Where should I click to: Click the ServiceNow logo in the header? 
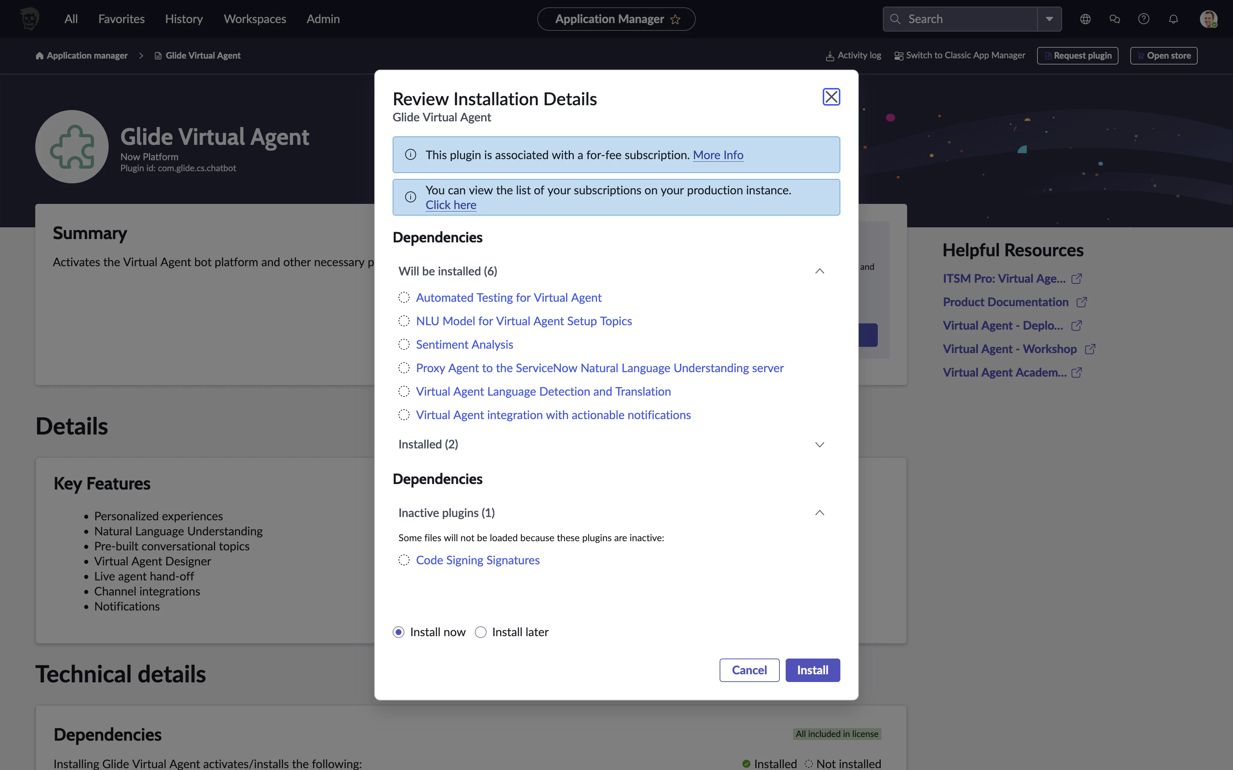[x=30, y=19]
